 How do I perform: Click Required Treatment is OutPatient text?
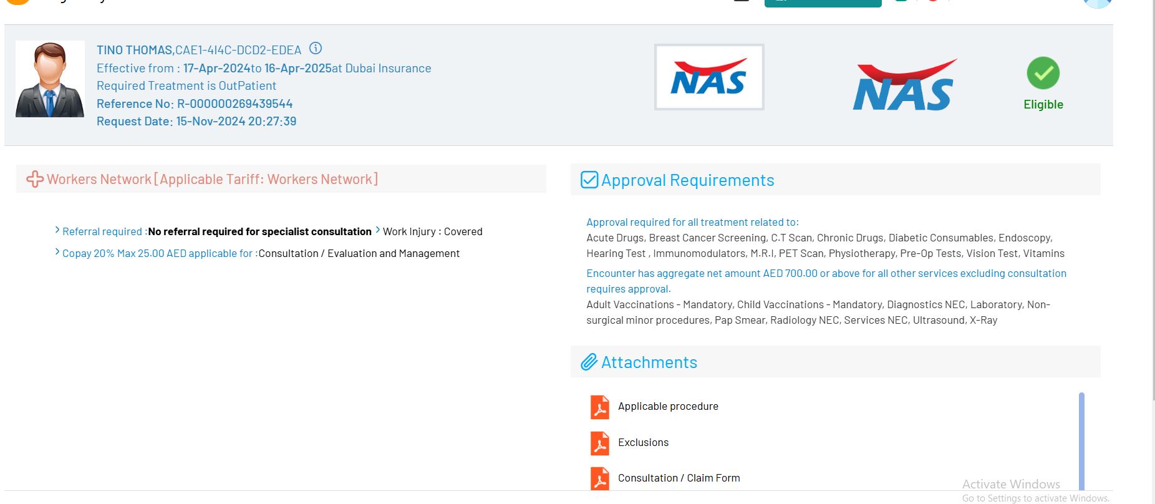pos(186,85)
